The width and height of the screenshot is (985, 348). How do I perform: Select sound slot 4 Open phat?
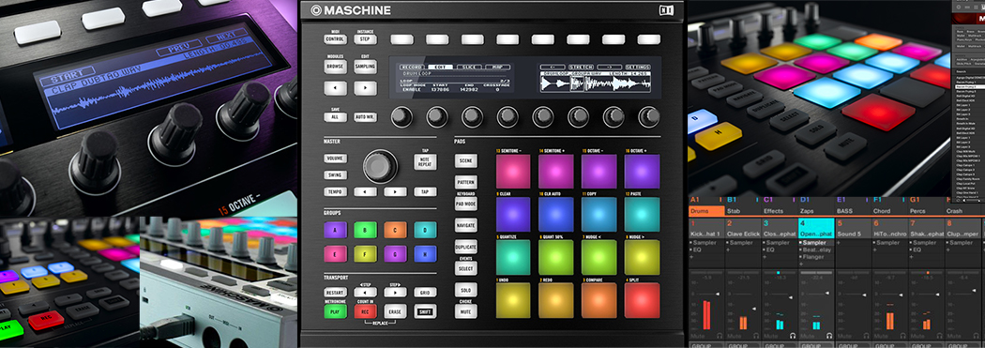[x=816, y=227]
